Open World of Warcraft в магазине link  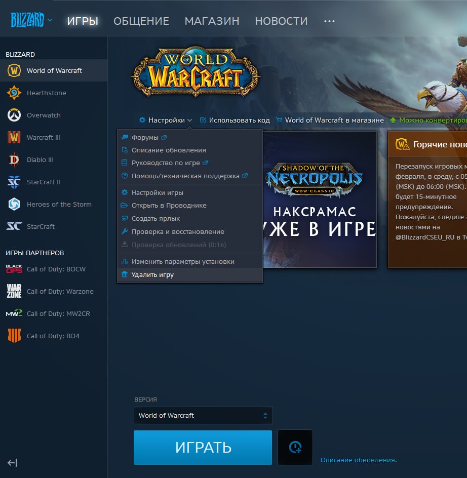click(330, 120)
